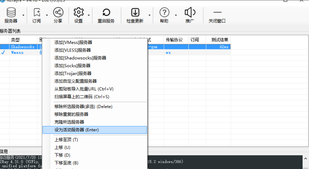Image resolution: width=309 pixels, height=169 pixels.
Task: Select 下移至底 (B) menu entry
Action: 94,163
